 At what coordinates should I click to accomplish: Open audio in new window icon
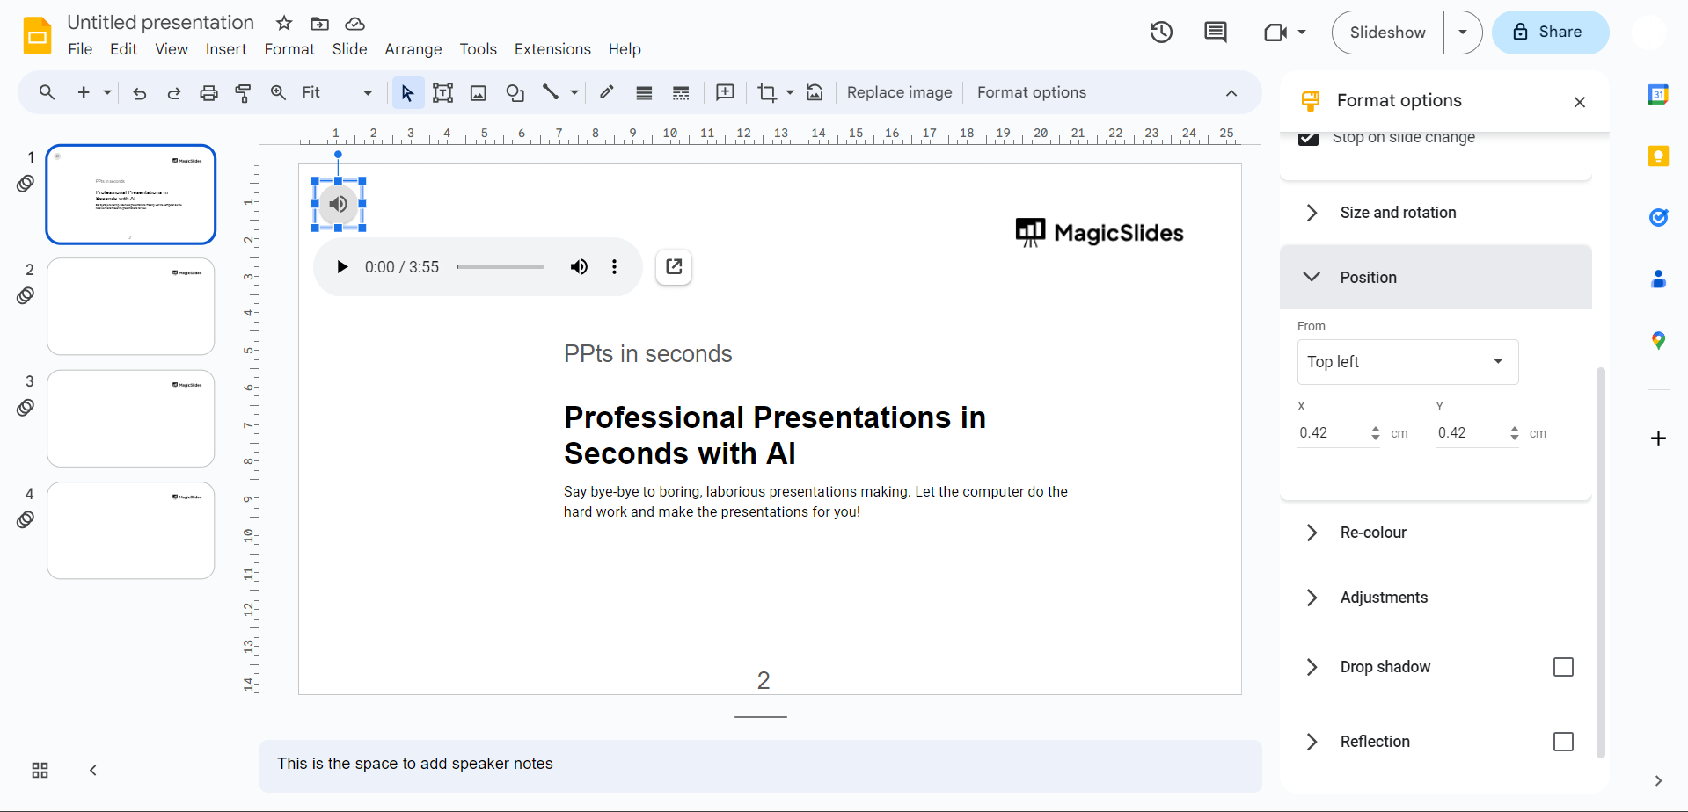674,267
